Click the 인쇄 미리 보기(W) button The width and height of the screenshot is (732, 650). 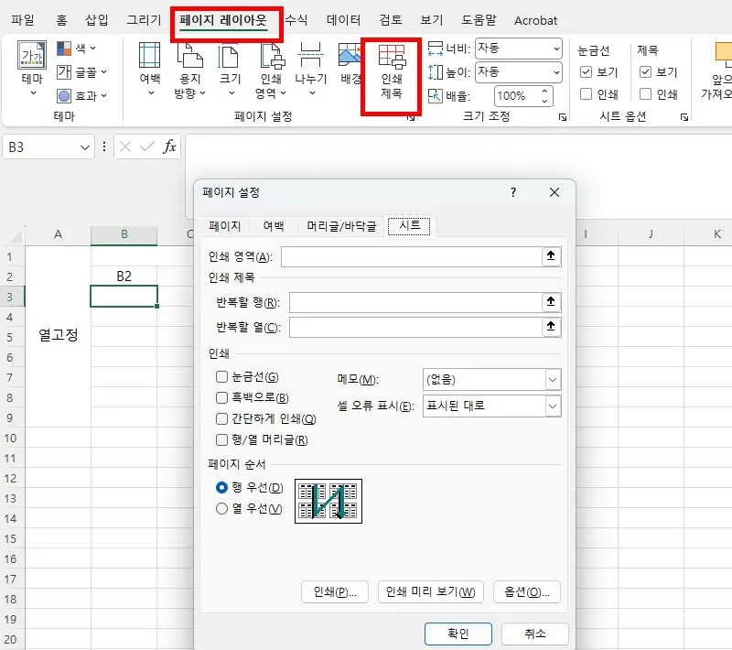point(430,592)
